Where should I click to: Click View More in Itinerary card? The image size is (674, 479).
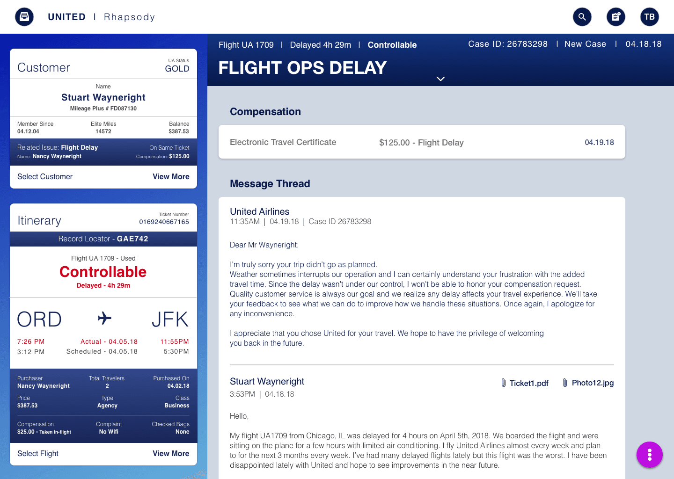[x=171, y=454]
